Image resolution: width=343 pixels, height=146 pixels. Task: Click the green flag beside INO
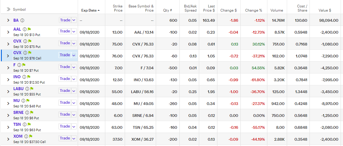(29, 77)
